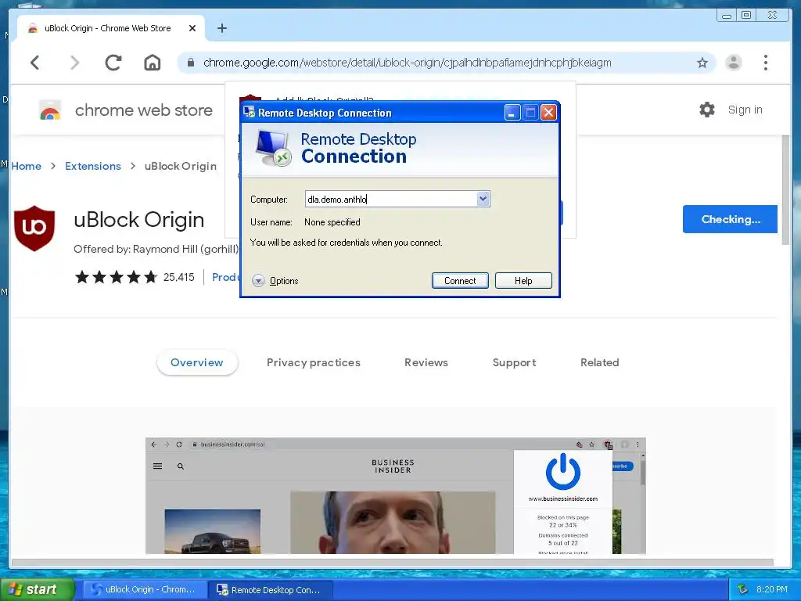Viewport: 801px width, 601px height.
Task: Click the Business Insider screenshot preview
Action: click(x=395, y=495)
